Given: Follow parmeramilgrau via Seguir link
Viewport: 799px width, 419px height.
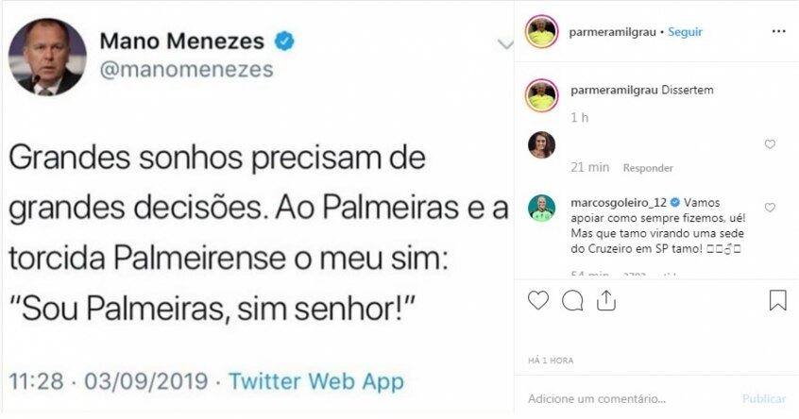Looking at the screenshot, I should pyautogui.click(x=685, y=31).
